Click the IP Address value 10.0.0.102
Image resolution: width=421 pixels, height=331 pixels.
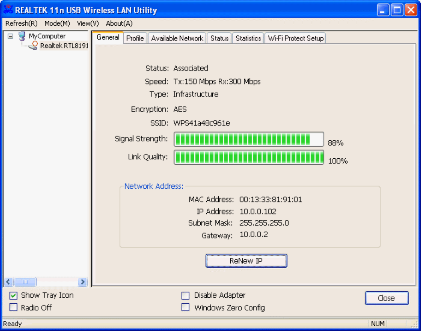[x=258, y=212]
